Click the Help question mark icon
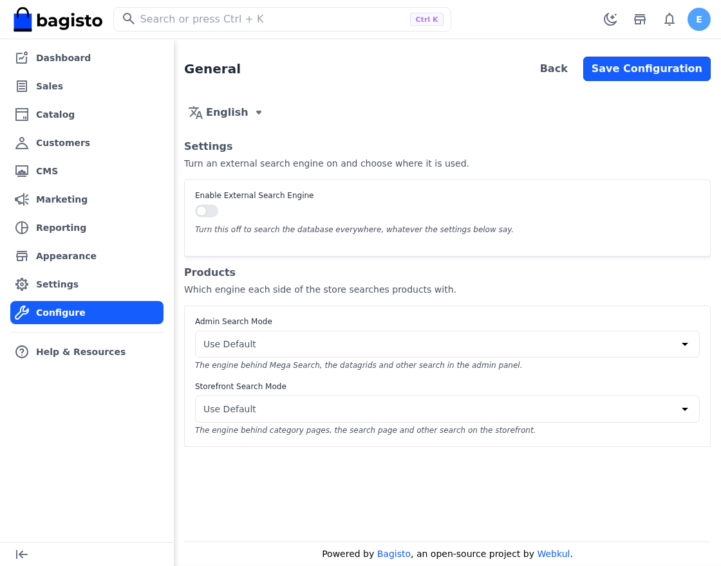 point(22,352)
